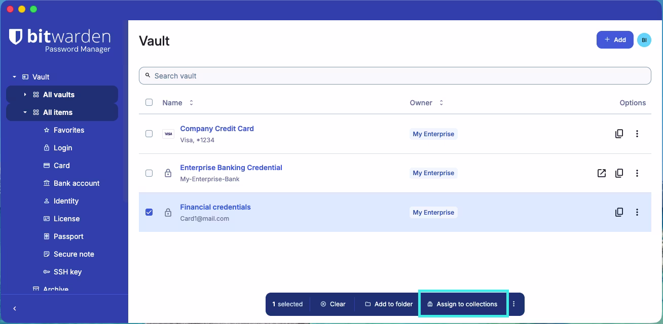Open options menu for Company Credit Card
Screen dimensions: 663x324
637,134
